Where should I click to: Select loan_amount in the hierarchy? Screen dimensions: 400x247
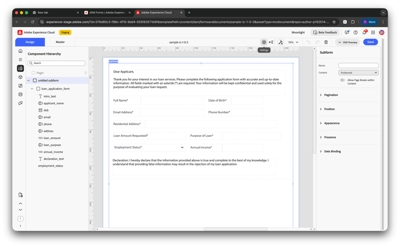click(52, 138)
